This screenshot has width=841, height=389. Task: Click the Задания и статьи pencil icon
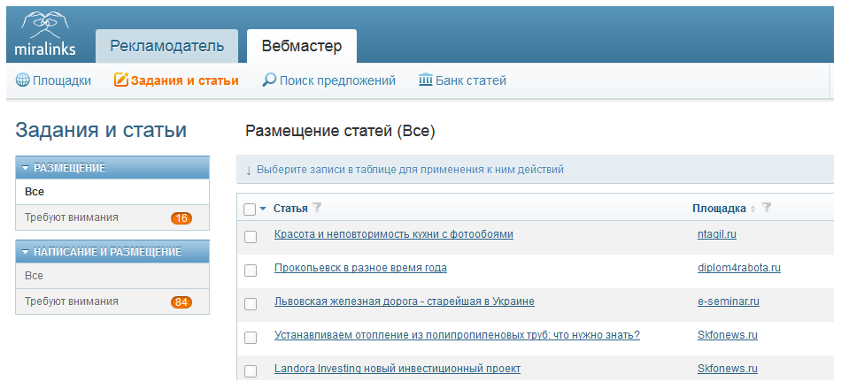(x=122, y=80)
